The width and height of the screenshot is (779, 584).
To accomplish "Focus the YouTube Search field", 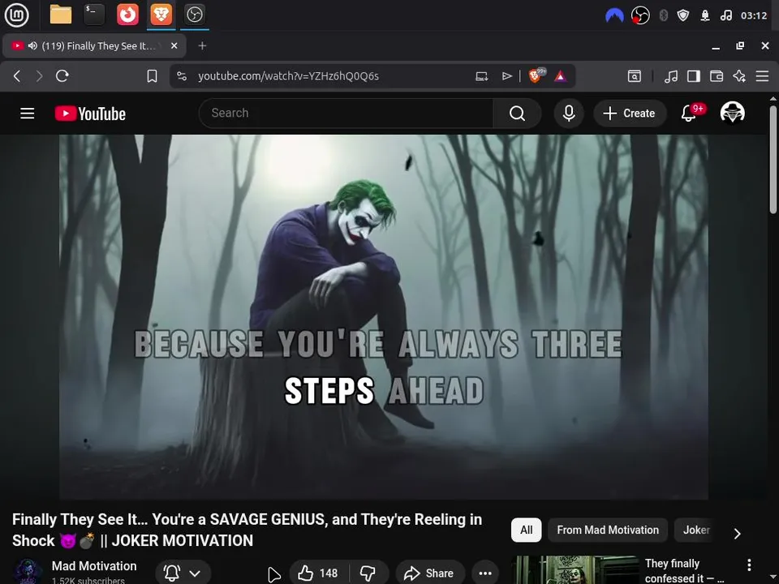I will click(x=346, y=114).
